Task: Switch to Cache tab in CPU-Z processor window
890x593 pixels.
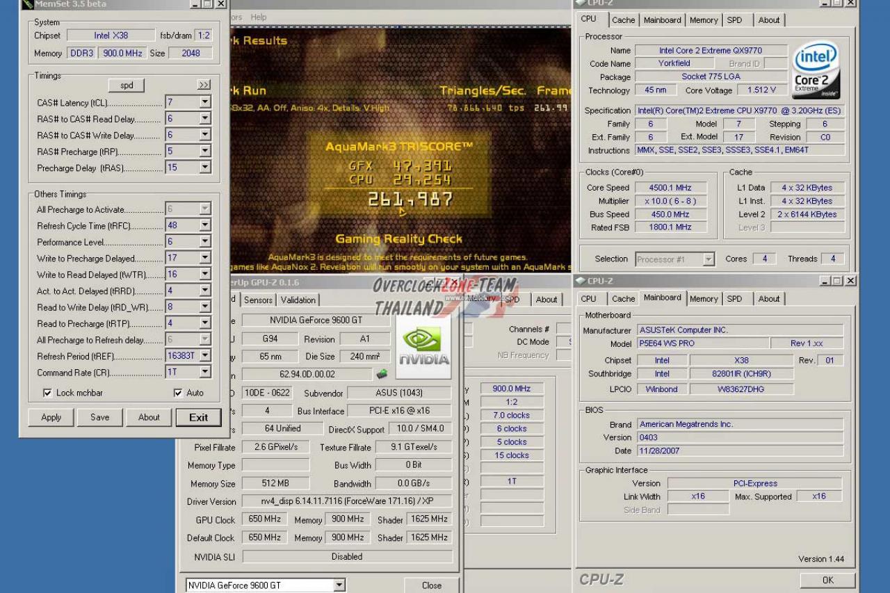Action: pyautogui.click(x=623, y=20)
